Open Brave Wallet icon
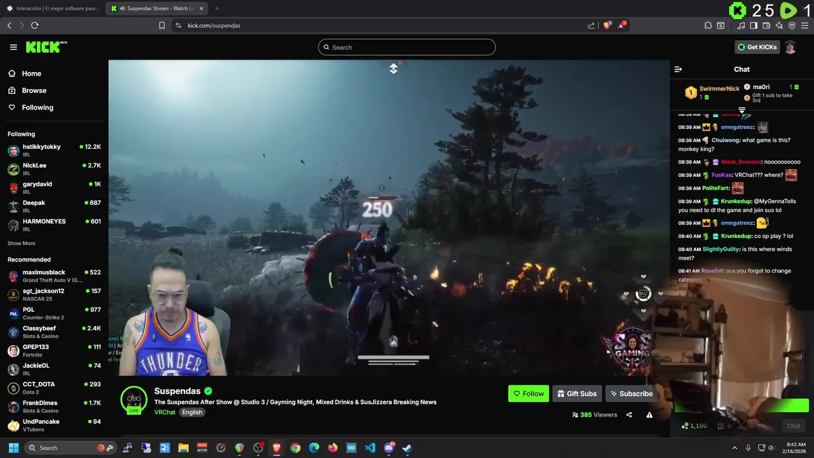814x458 pixels. pyautogui.click(x=766, y=25)
